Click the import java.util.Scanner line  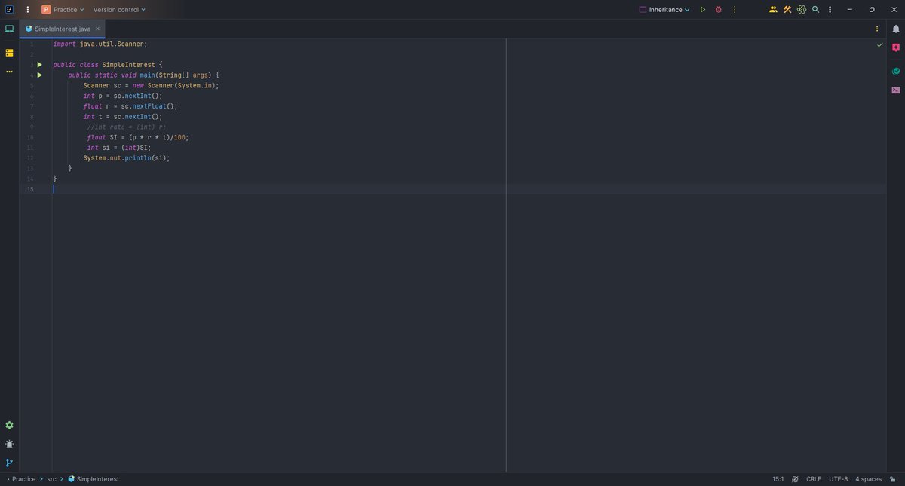point(100,44)
